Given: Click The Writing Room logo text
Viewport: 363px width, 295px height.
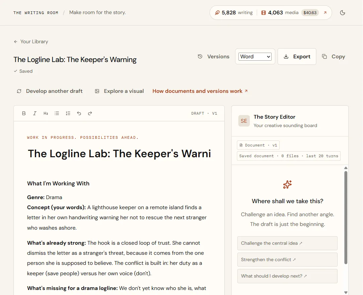Looking at the screenshot, I should click(36, 13).
